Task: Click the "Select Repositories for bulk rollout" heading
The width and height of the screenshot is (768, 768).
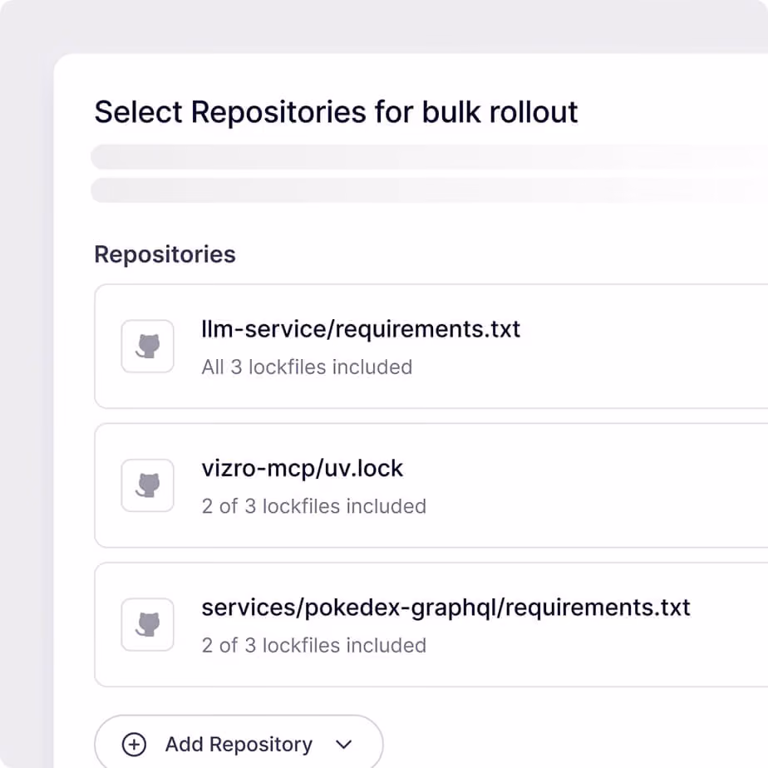Action: point(336,111)
